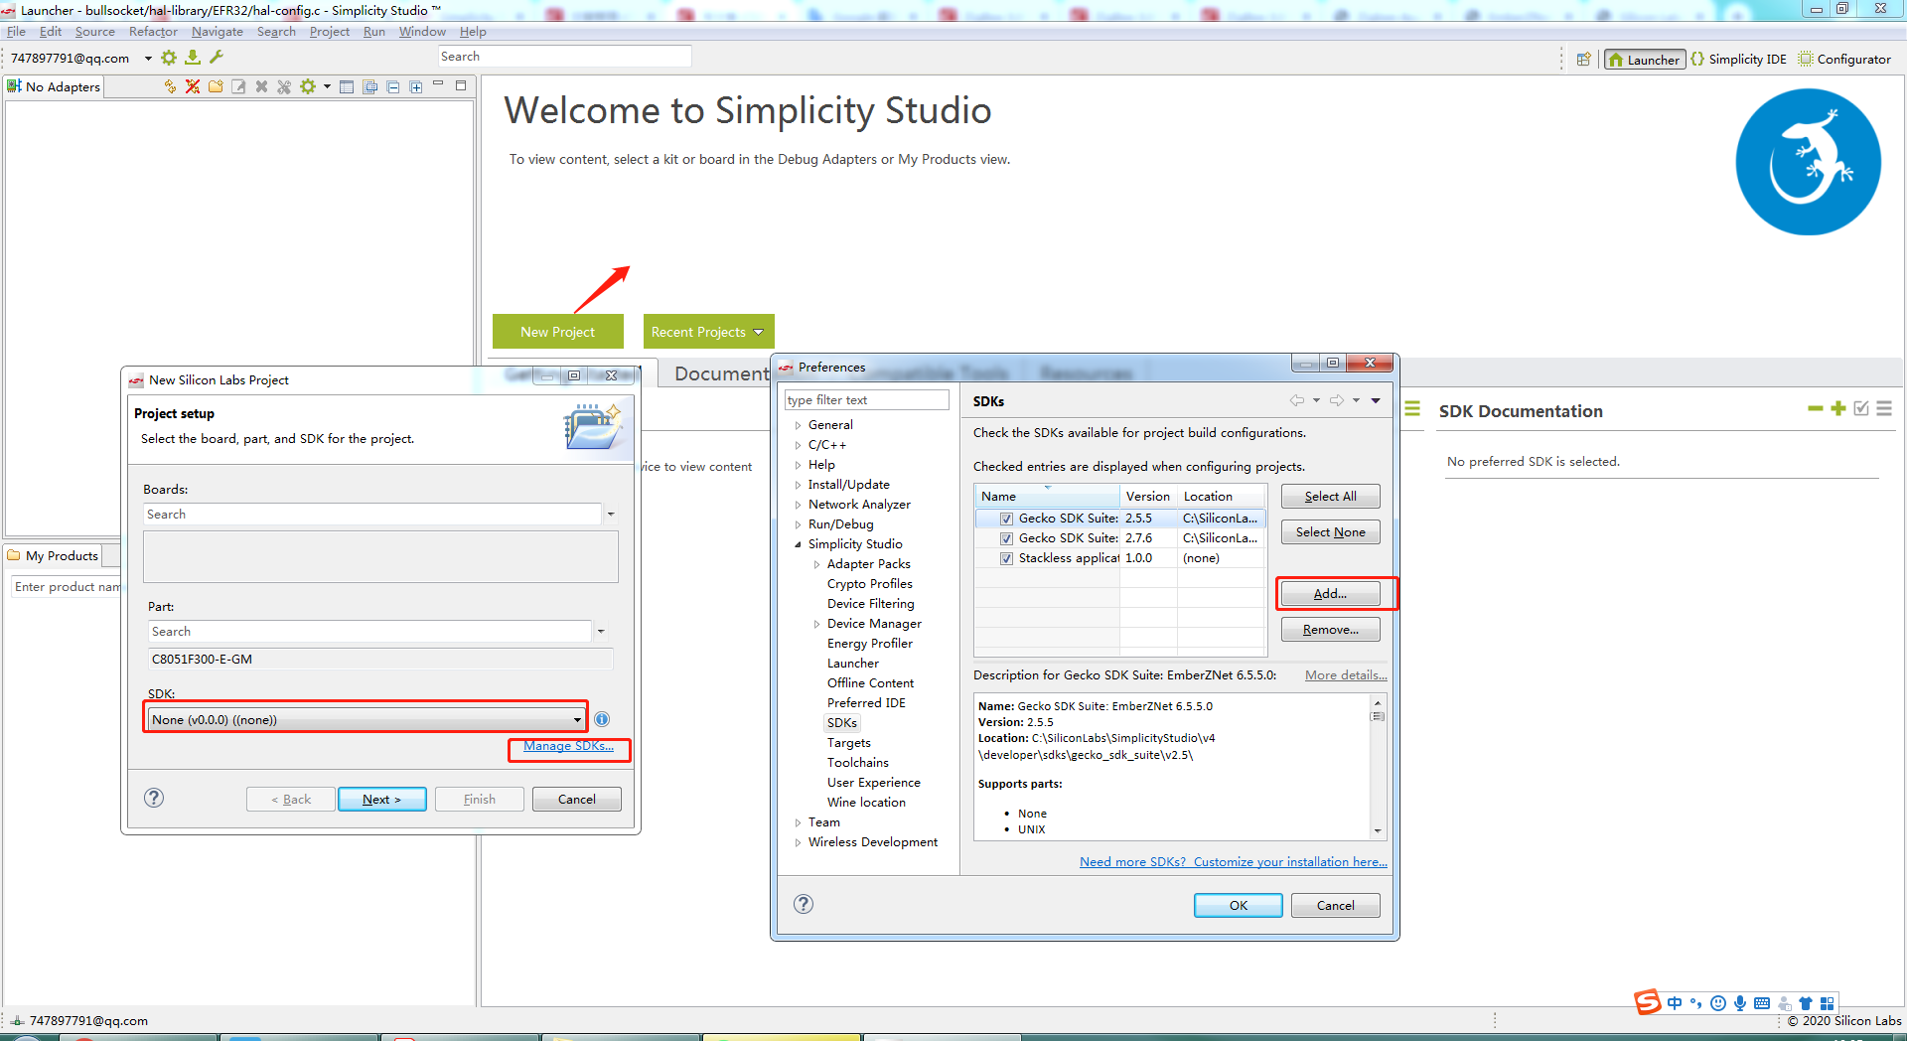Click the red-crossed disconnect adapters icon
This screenshot has width=1907, height=1041.
coord(193,86)
